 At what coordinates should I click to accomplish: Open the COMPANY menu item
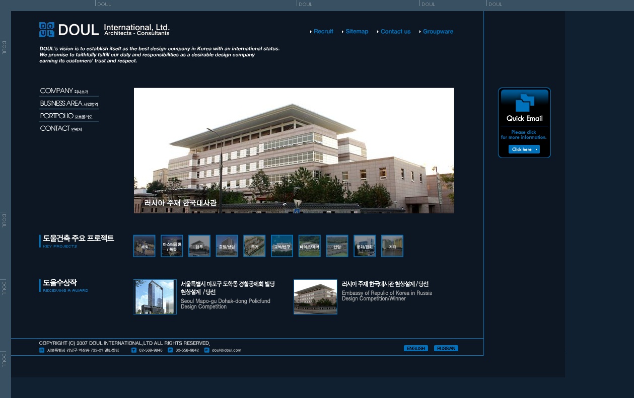point(64,91)
